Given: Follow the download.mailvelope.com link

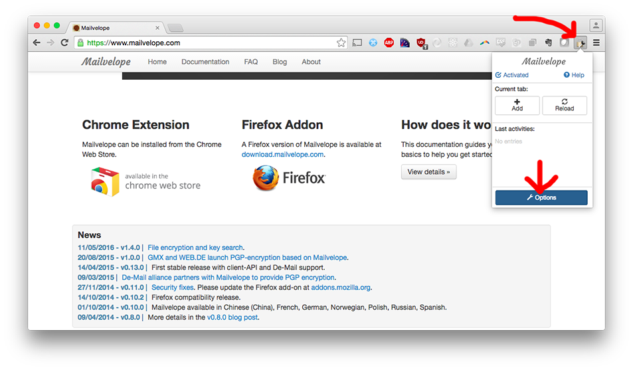Looking at the screenshot, I should [x=282, y=154].
